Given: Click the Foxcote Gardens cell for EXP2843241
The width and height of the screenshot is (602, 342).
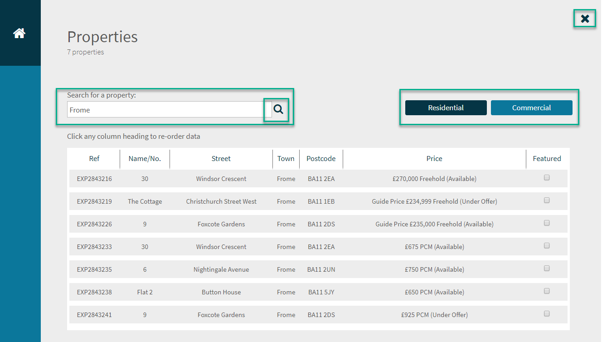Looking at the screenshot, I should [221, 315].
